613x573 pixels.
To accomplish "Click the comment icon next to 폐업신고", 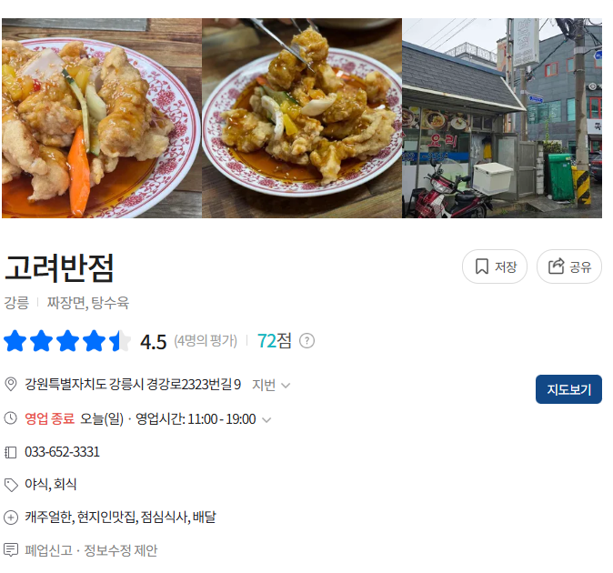I will pos(11,549).
